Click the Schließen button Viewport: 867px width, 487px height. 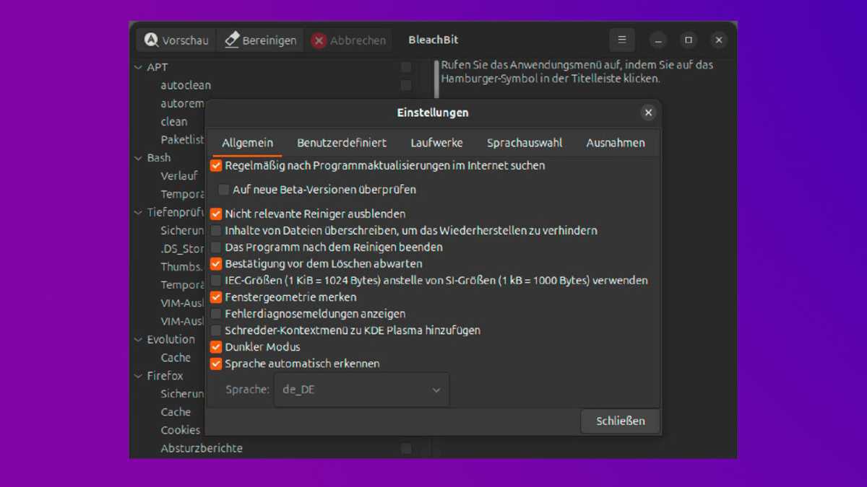pyautogui.click(x=620, y=421)
